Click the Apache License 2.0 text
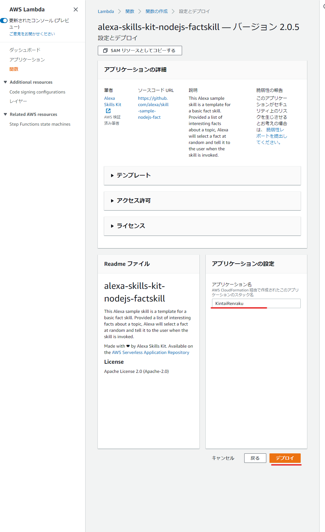 (x=136, y=371)
